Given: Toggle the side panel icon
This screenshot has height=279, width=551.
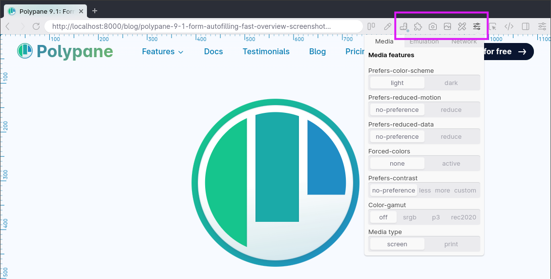Looking at the screenshot, I should [x=526, y=26].
